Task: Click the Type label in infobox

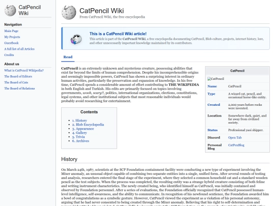Action: pyautogui.click(x=211, y=94)
